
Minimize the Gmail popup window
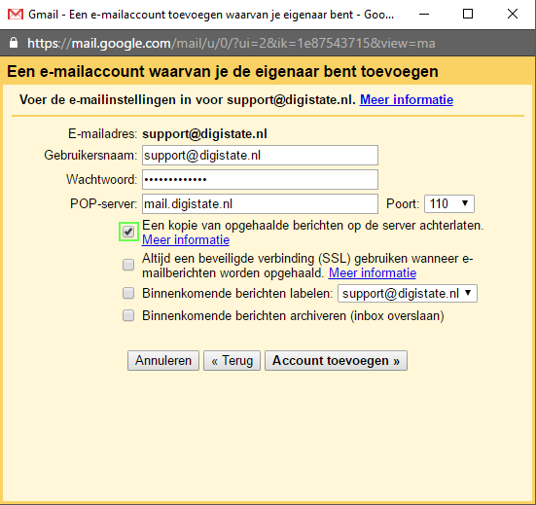[x=424, y=14]
